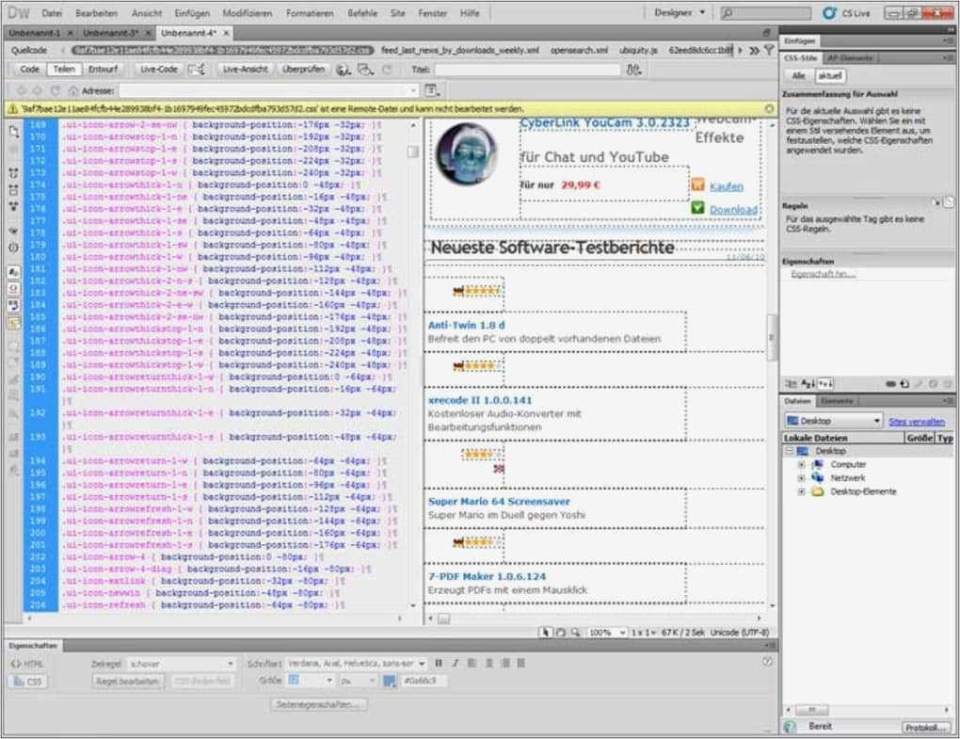Click the Adresse input field
960x739 pixels.
[x=268, y=90]
